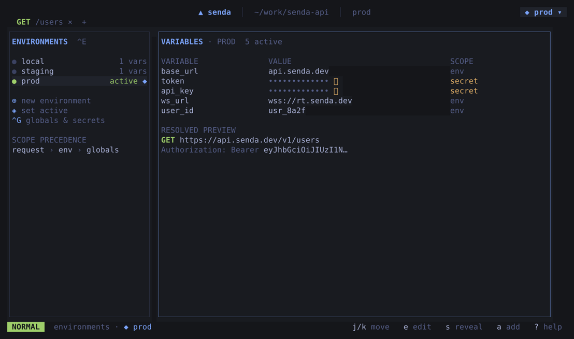Click the env scope of user_id
This screenshot has height=339, width=574.
point(457,111)
